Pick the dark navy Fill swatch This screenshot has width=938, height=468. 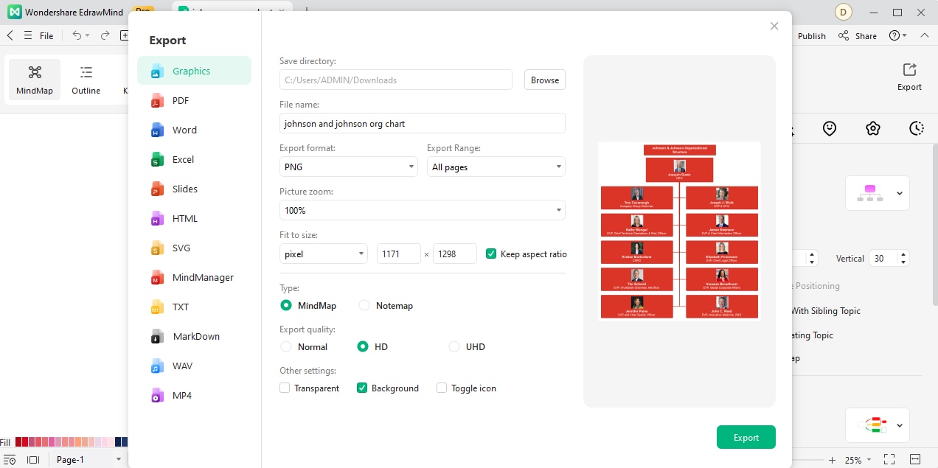[x=119, y=442]
